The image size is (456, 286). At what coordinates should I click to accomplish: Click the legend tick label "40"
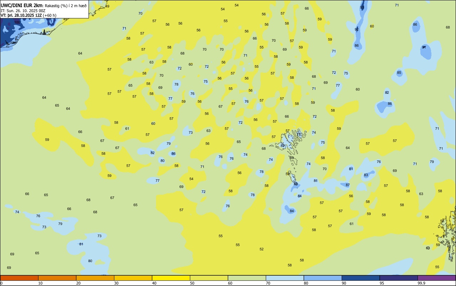click(154, 283)
